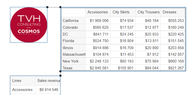Select the Florida row header

click(x=73, y=41)
